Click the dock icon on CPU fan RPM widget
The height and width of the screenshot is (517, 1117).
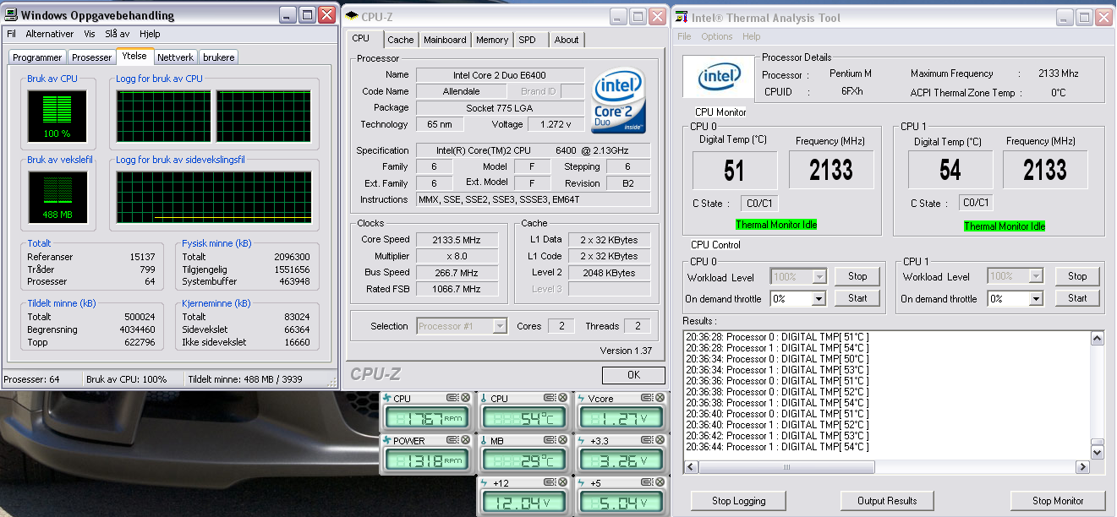pos(453,398)
